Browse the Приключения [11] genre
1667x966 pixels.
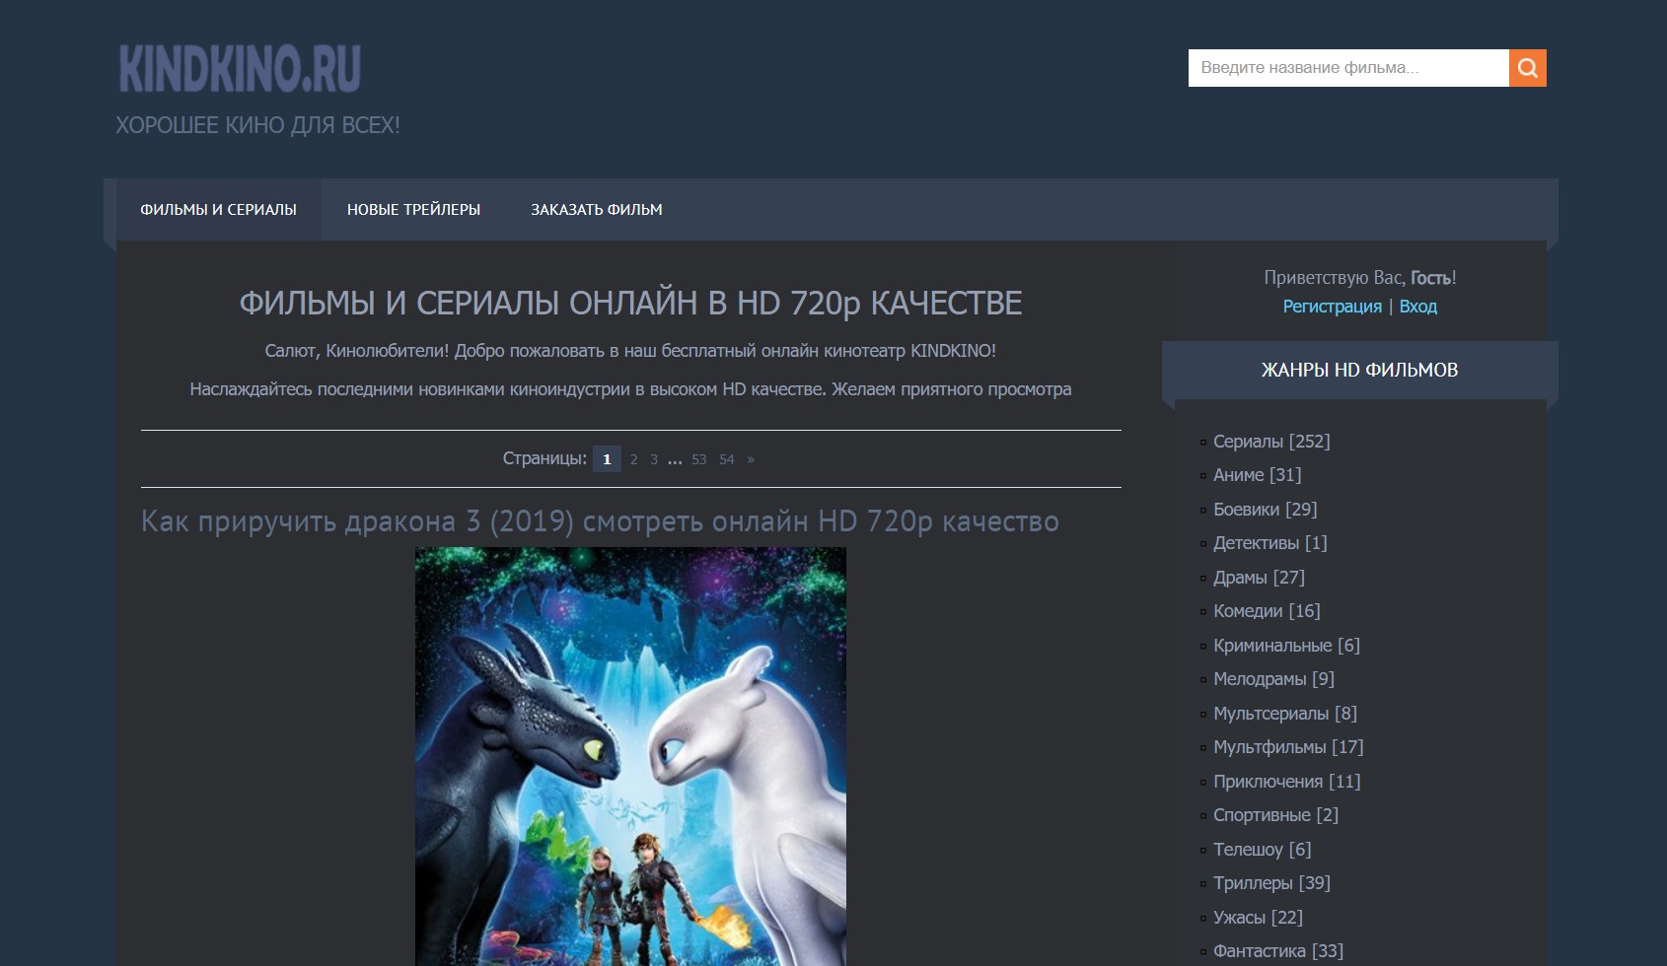(x=1286, y=782)
